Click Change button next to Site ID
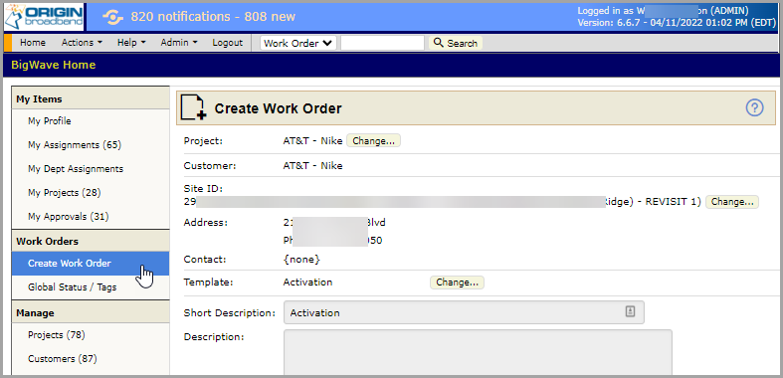This screenshot has height=378, width=783. coord(732,202)
